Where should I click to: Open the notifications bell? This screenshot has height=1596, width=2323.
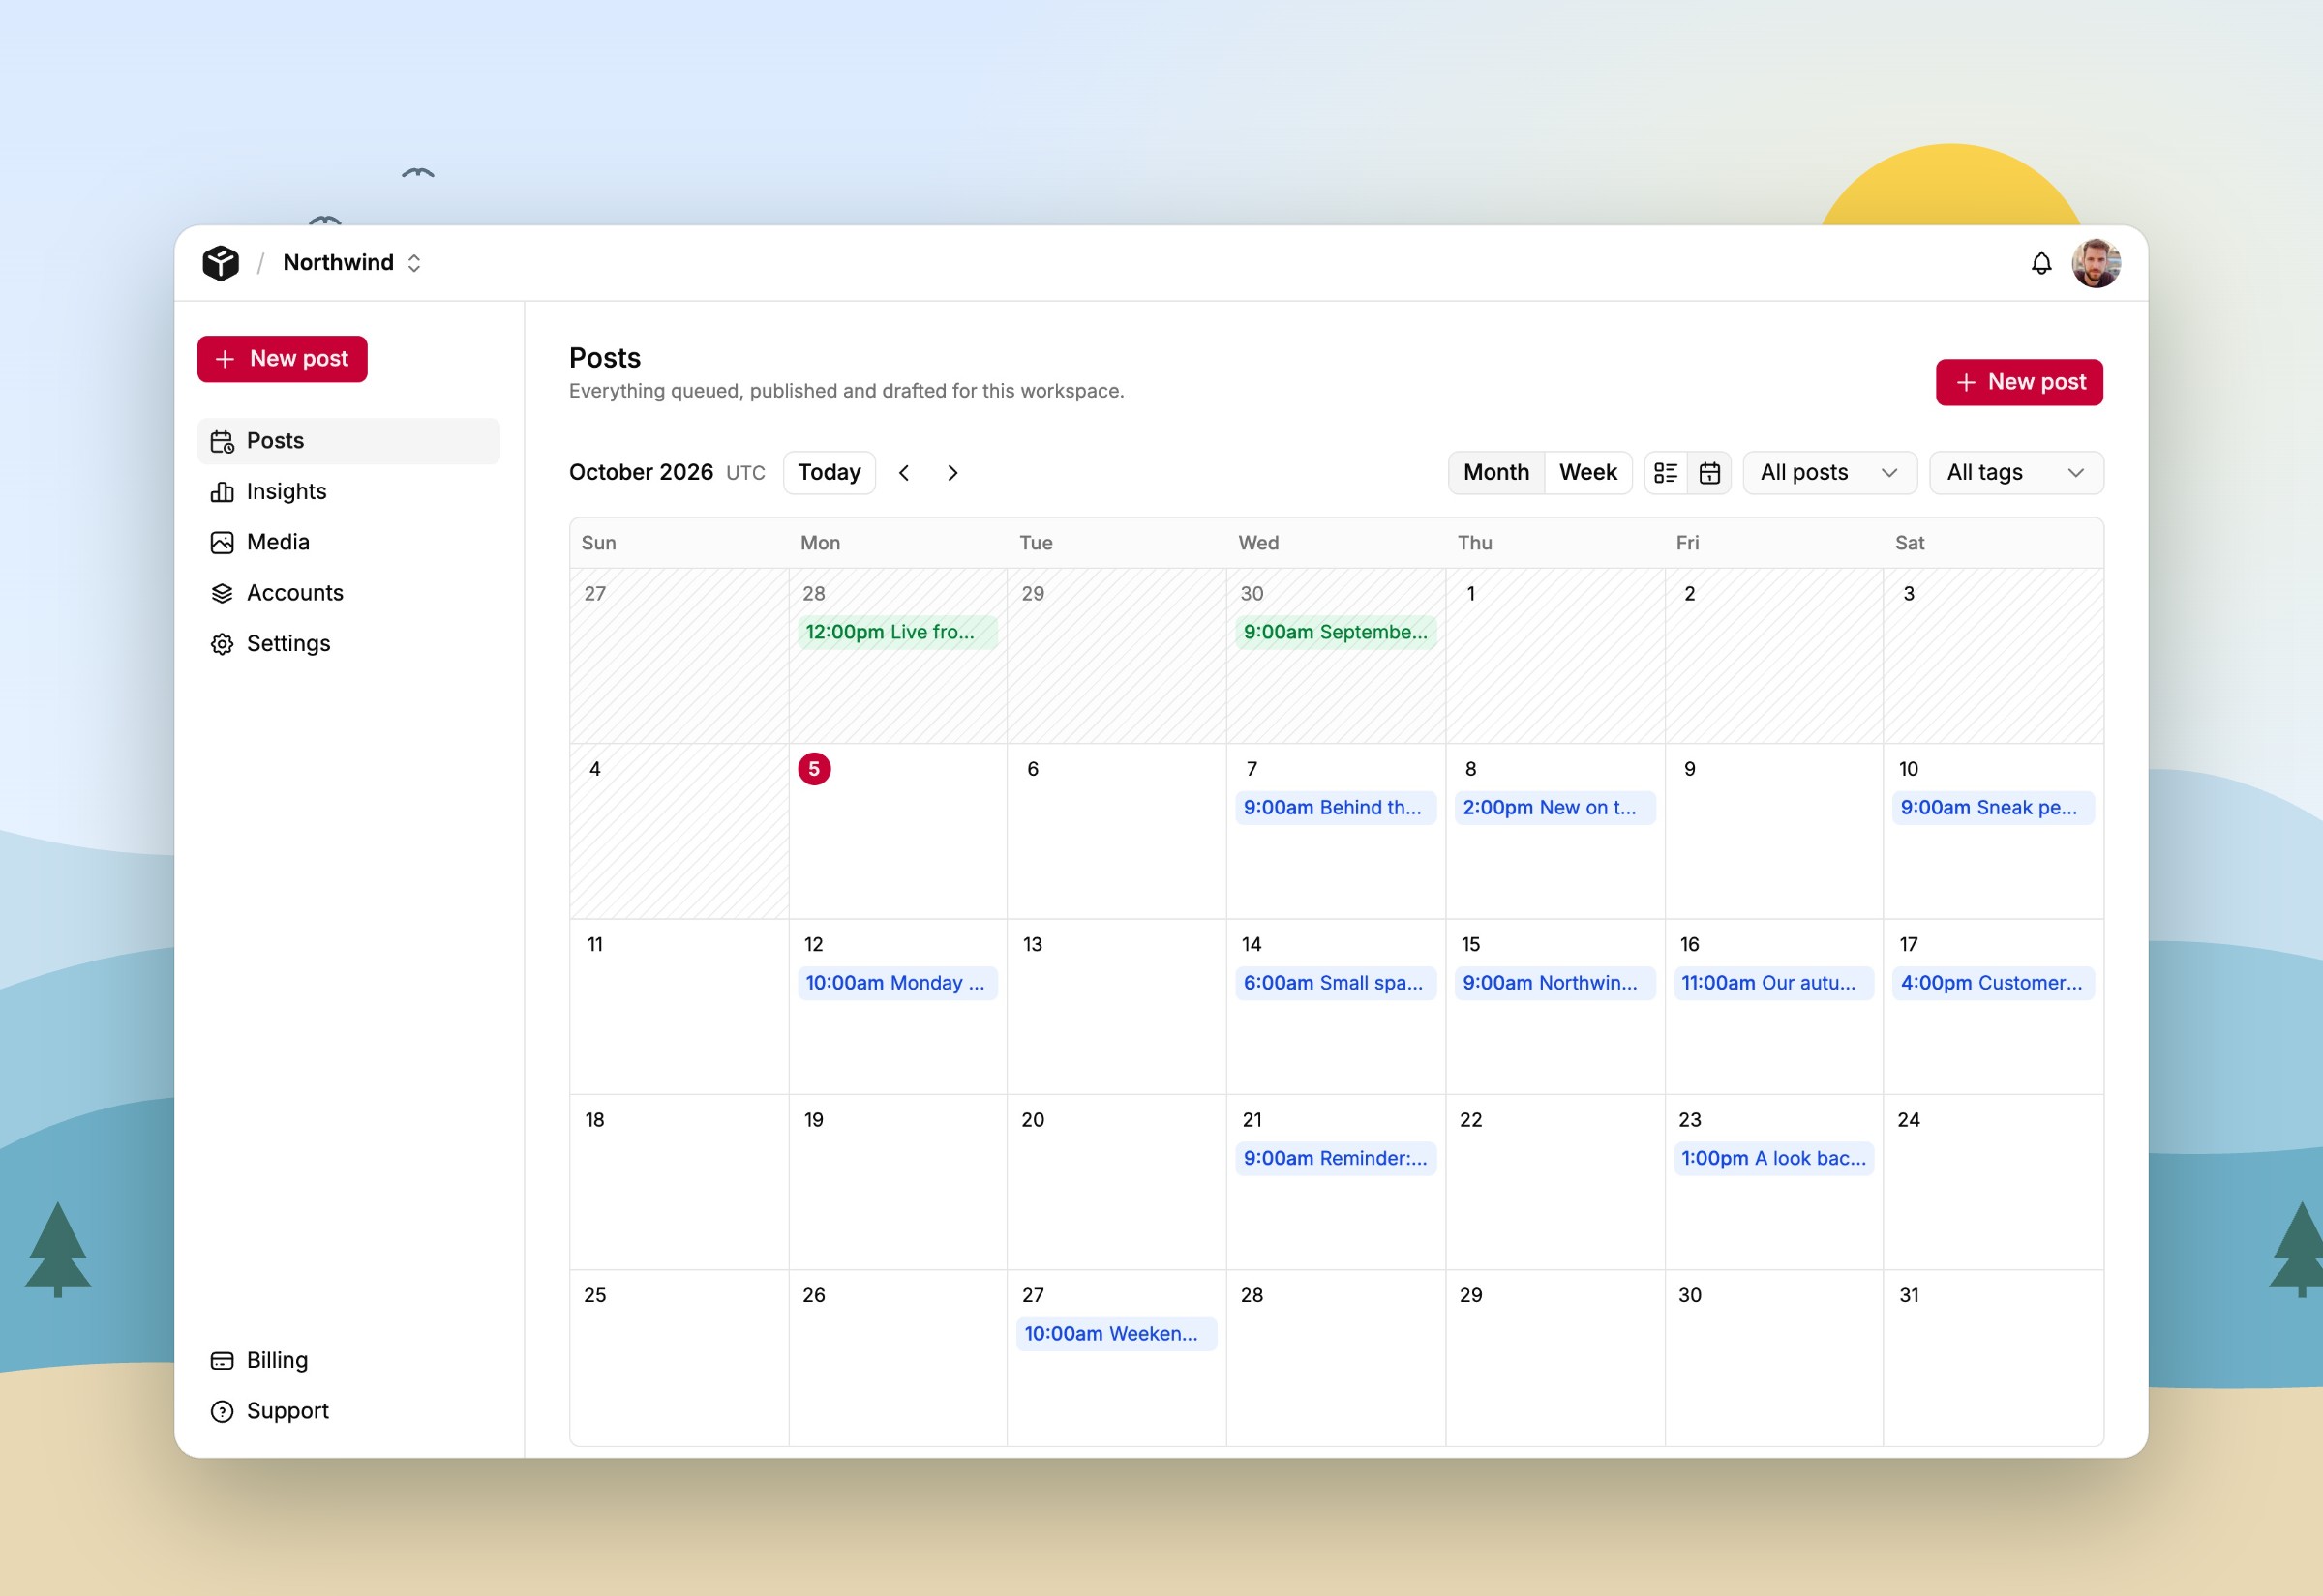click(x=2041, y=263)
